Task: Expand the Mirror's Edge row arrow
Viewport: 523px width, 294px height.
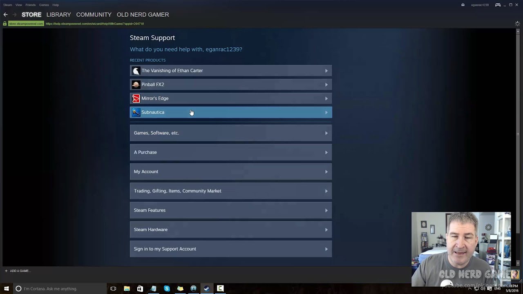Action: [326, 98]
